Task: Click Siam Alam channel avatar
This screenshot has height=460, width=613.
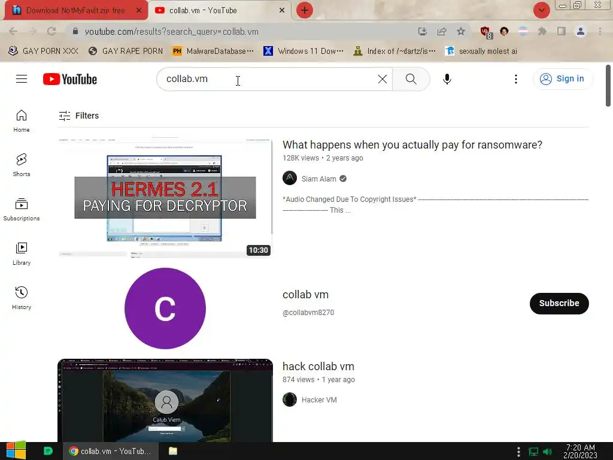Action: 290,178
